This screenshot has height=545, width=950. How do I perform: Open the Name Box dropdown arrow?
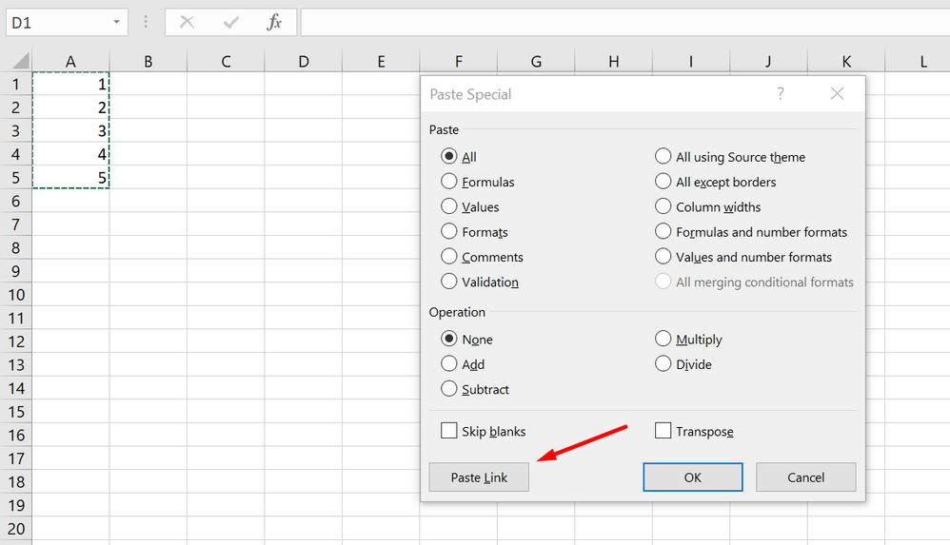pos(116,23)
